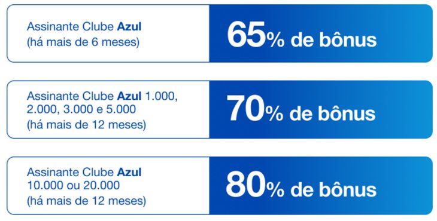Click 'de bônus' text in first banner
Screen dimensions: 437x221
(x=333, y=40)
